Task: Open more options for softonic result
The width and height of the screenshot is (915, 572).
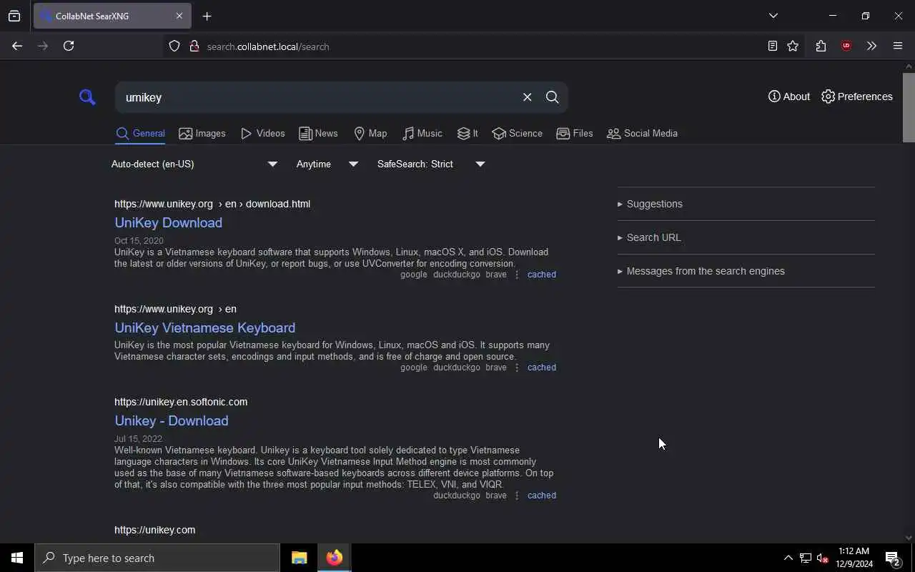Action: point(517,495)
